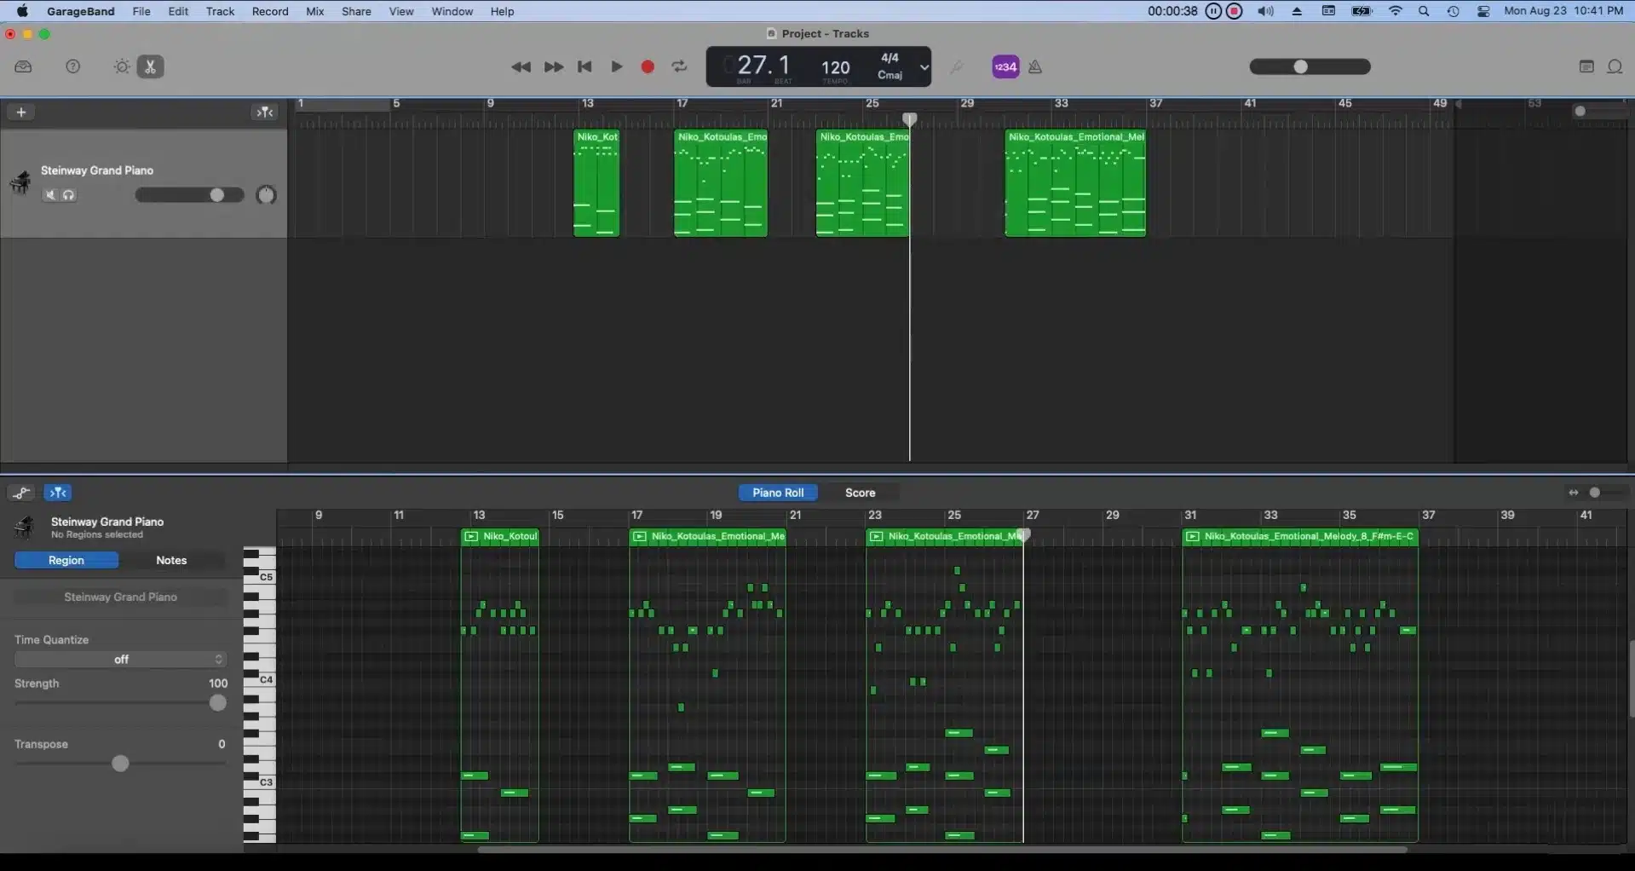Click the Wi-Fi status icon
Image resolution: width=1635 pixels, height=871 pixels.
[x=1396, y=11]
